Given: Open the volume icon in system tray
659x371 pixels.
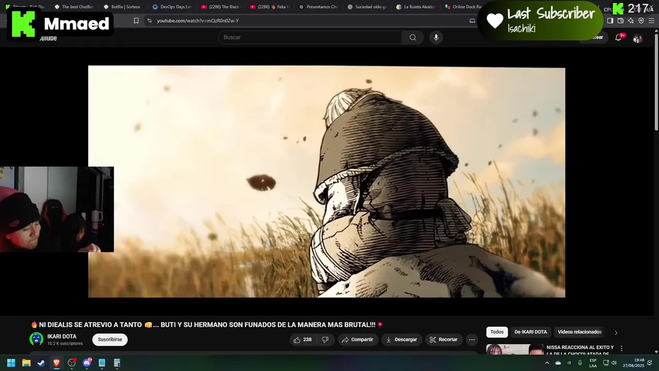Looking at the screenshot, I should click(x=614, y=363).
